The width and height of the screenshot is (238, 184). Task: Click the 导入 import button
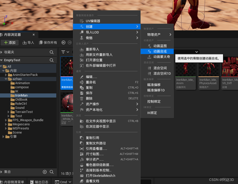point(28,42)
